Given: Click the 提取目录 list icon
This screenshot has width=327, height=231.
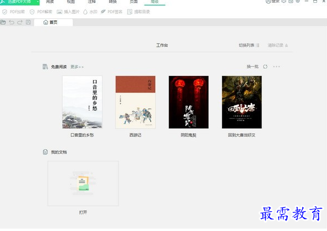Looking at the screenshot, I should [x=129, y=12].
